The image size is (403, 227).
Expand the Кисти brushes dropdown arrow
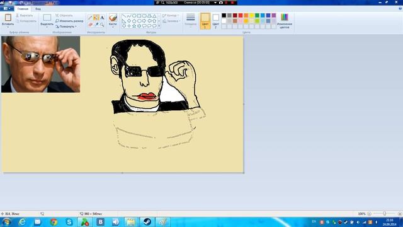[x=113, y=27]
